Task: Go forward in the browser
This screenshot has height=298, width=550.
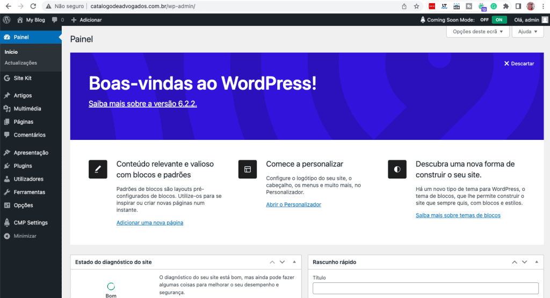Action: [21, 6]
